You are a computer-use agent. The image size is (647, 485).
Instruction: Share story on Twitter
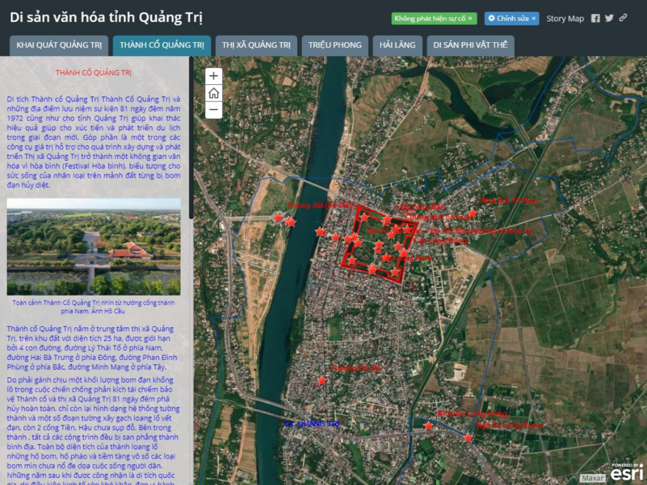coord(609,18)
